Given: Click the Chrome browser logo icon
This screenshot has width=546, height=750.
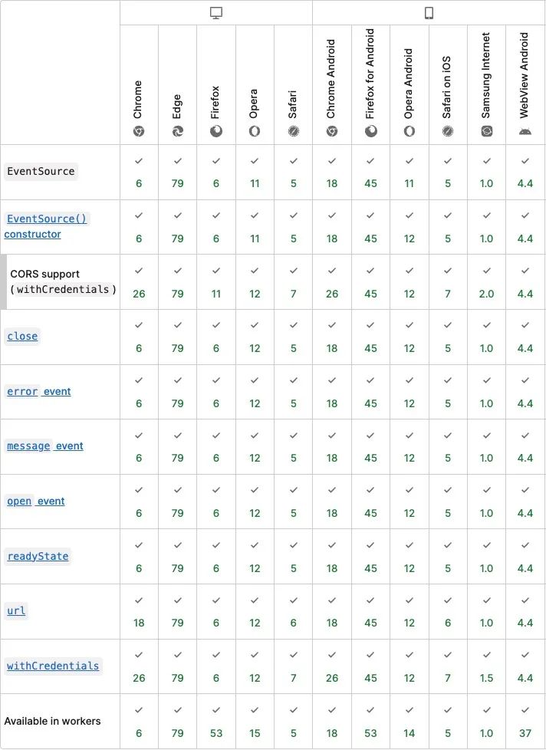Looking at the screenshot, I should pyautogui.click(x=139, y=131).
